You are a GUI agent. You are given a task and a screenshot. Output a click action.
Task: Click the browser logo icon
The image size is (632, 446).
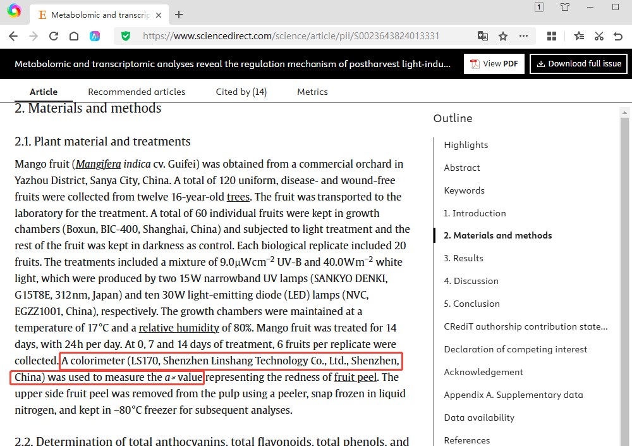[14, 11]
